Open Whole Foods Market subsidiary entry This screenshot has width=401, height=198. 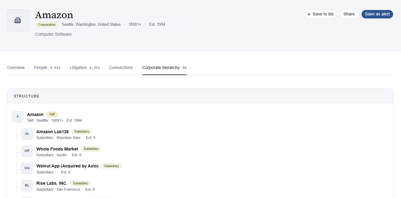click(57, 149)
